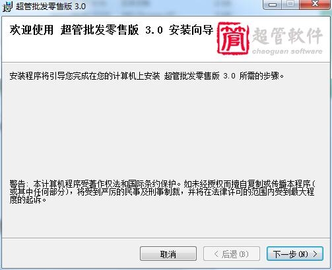Click the right chevron on 下一步 button
The width and height of the screenshot is (332, 270).
(315, 254)
